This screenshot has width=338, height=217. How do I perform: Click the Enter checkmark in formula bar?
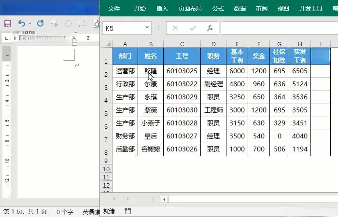point(193,28)
